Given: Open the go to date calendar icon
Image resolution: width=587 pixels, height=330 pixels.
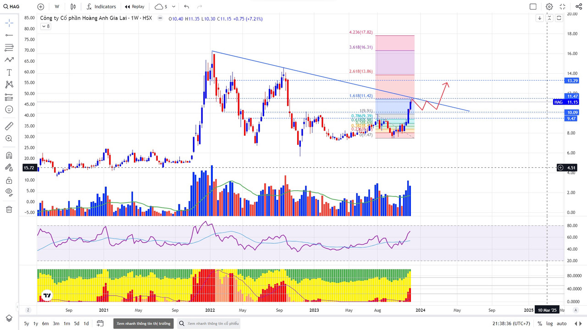Looking at the screenshot, I should pyautogui.click(x=100, y=324).
